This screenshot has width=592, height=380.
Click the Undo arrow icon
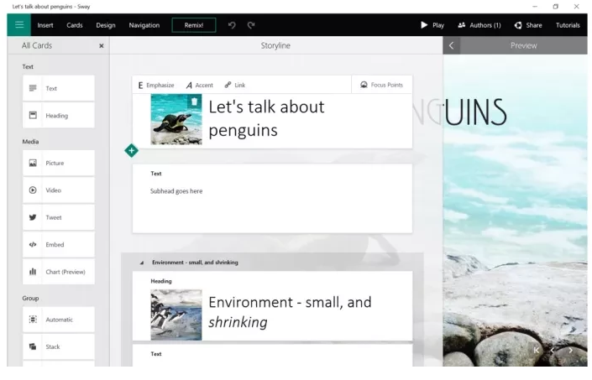pos(231,25)
